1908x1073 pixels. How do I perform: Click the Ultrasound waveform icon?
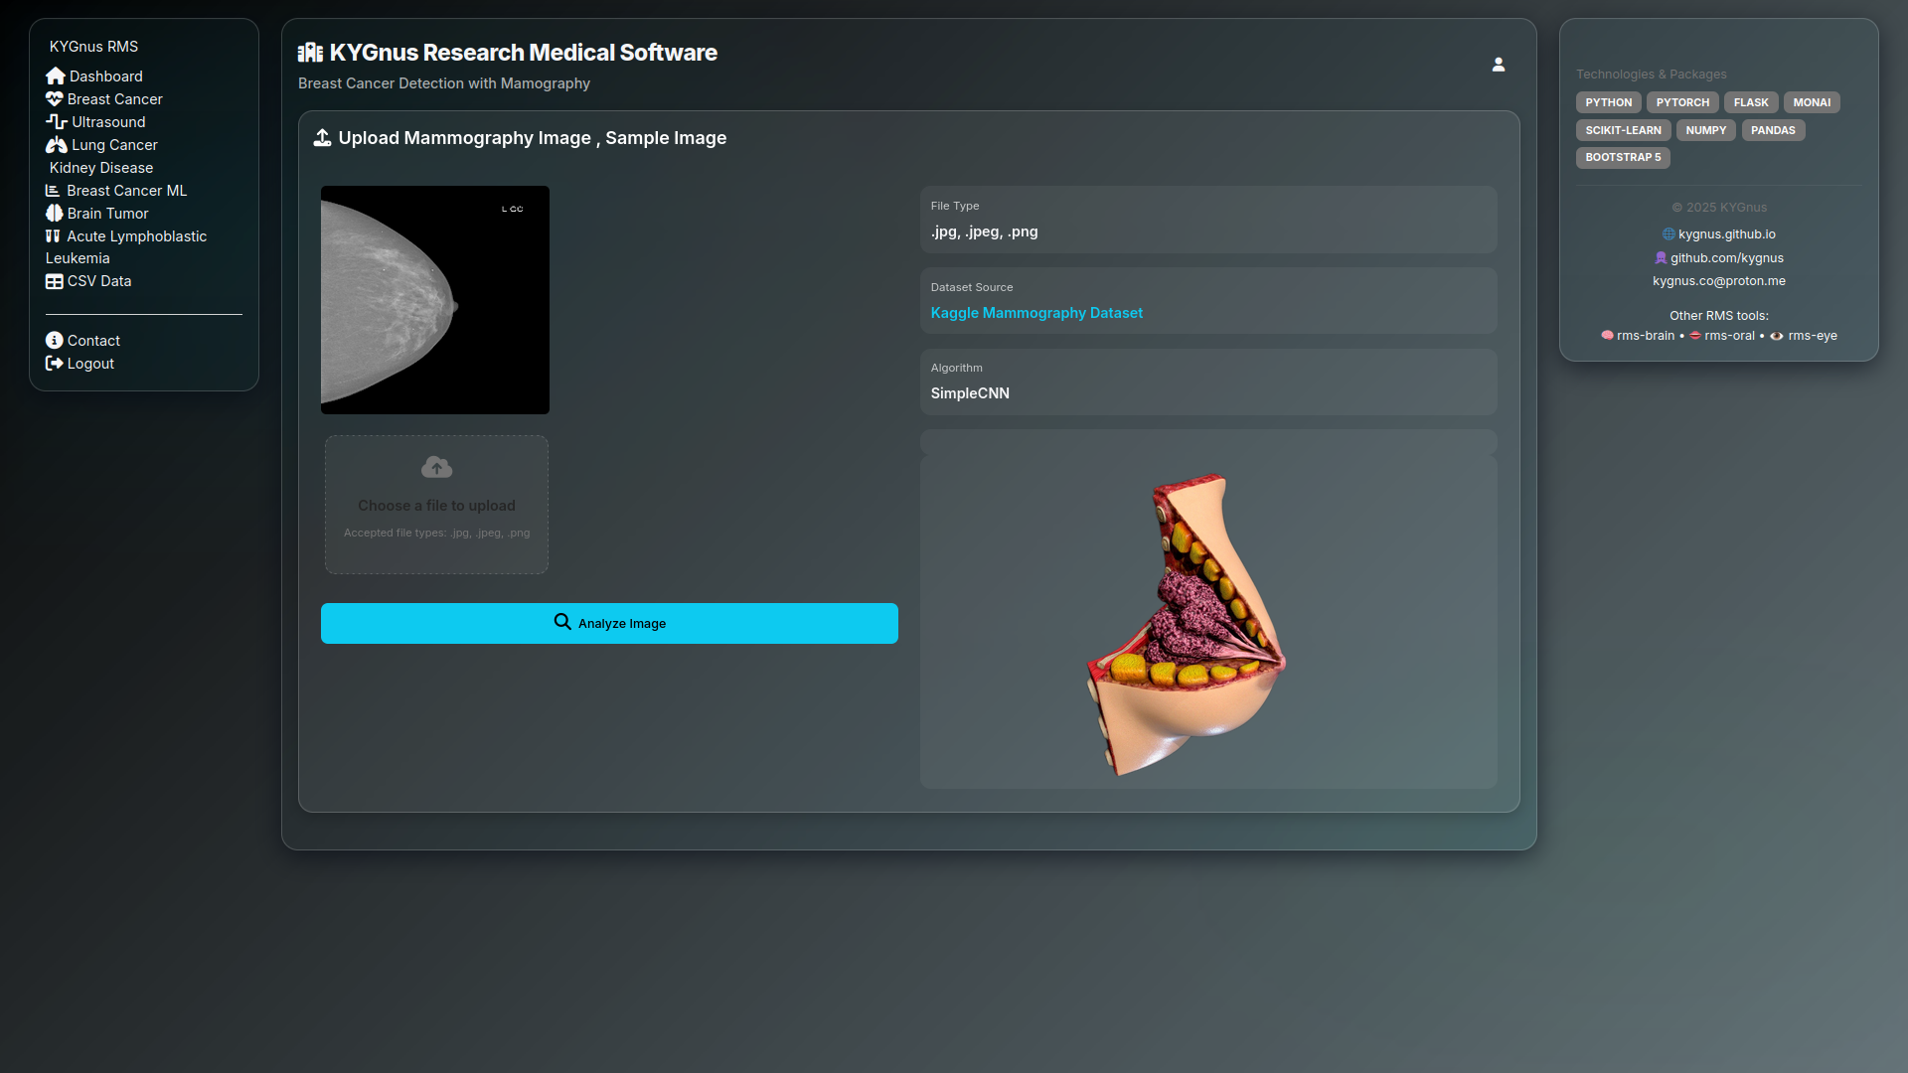57,122
